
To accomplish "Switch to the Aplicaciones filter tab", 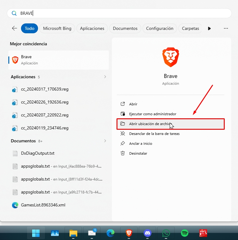I will click(92, 28).
